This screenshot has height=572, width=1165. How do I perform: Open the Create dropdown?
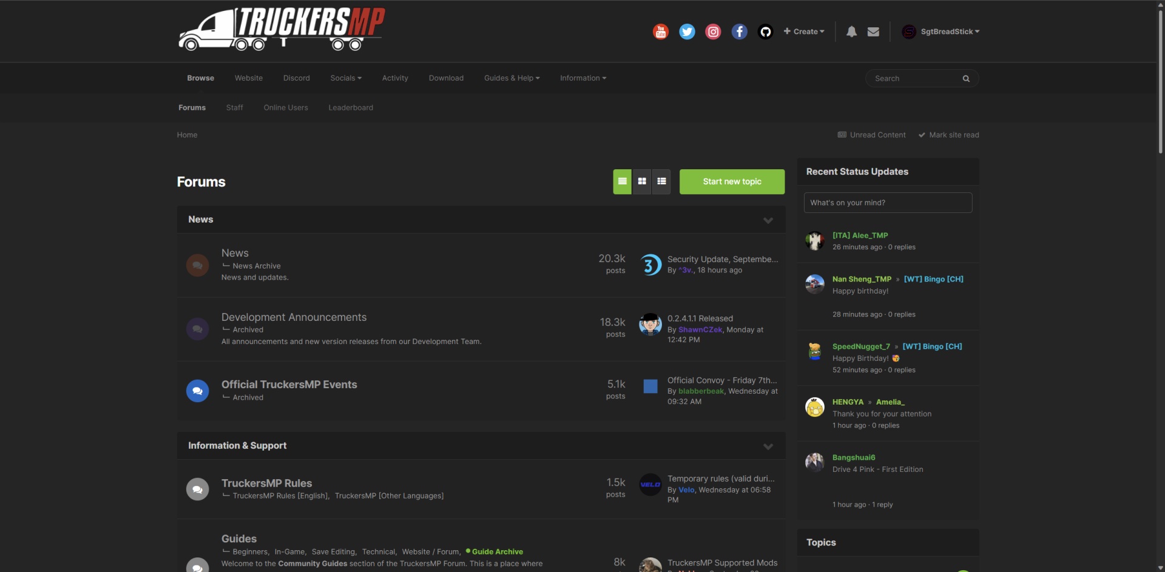click(x=804, y=31)
